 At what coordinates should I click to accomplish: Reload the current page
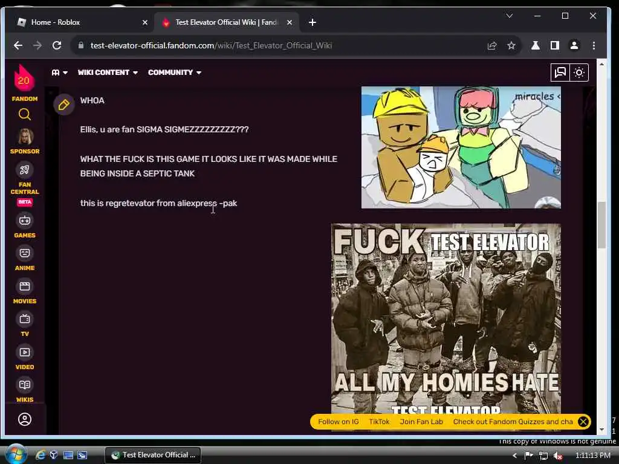click(57, 45)
